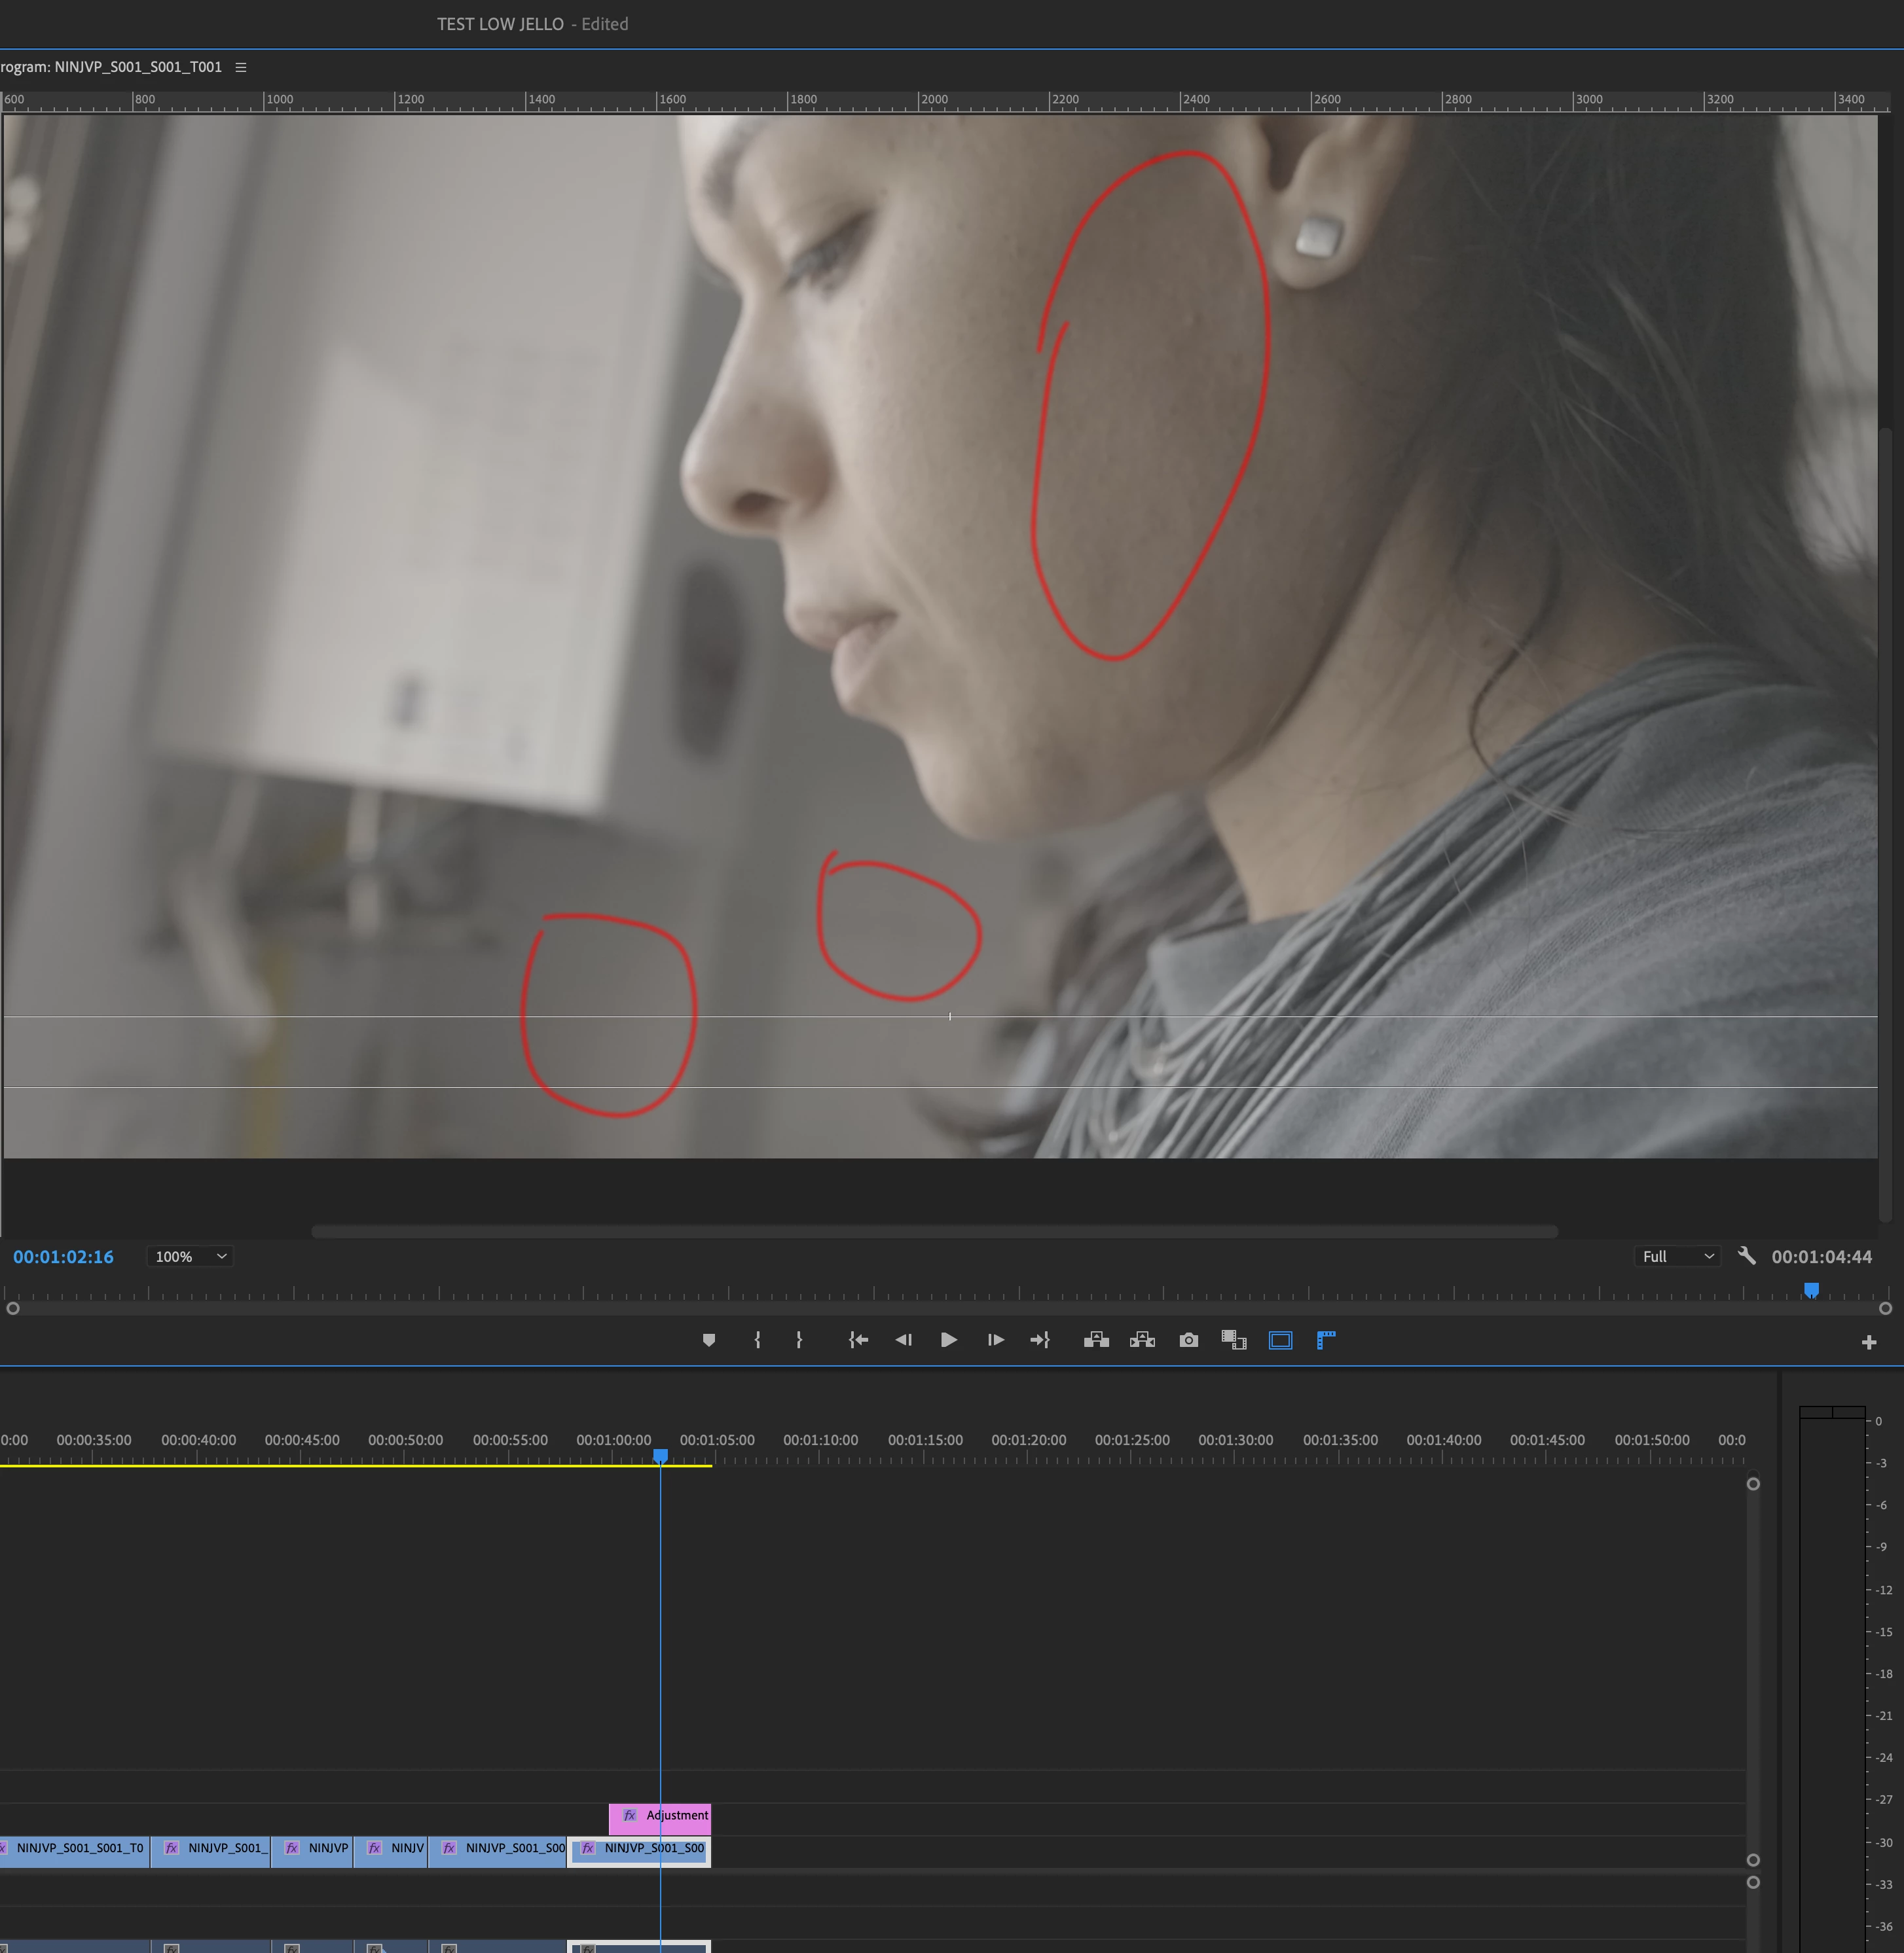Viewport: 1904px width, 1953px height.
Task: Open the button editor plus icon
Action: click(x=1868, y=1342)
